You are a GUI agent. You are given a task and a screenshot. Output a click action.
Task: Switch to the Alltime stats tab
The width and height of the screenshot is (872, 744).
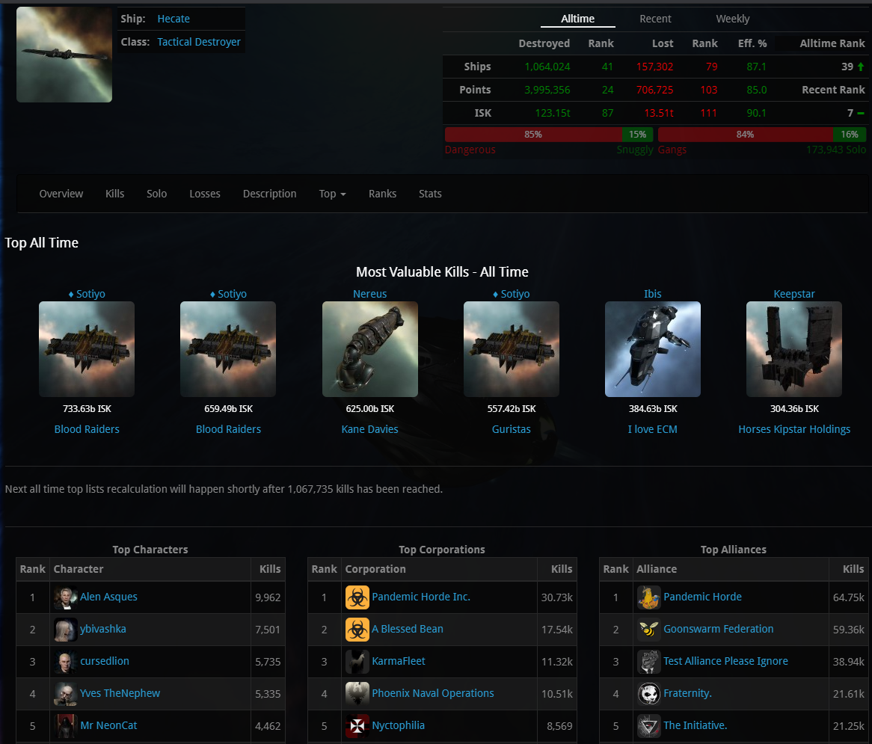pos(578,19)
